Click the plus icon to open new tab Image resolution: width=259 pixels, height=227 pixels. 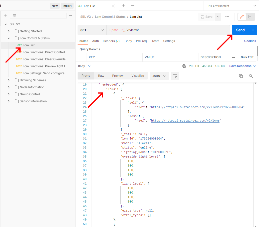tap(123, 6)
